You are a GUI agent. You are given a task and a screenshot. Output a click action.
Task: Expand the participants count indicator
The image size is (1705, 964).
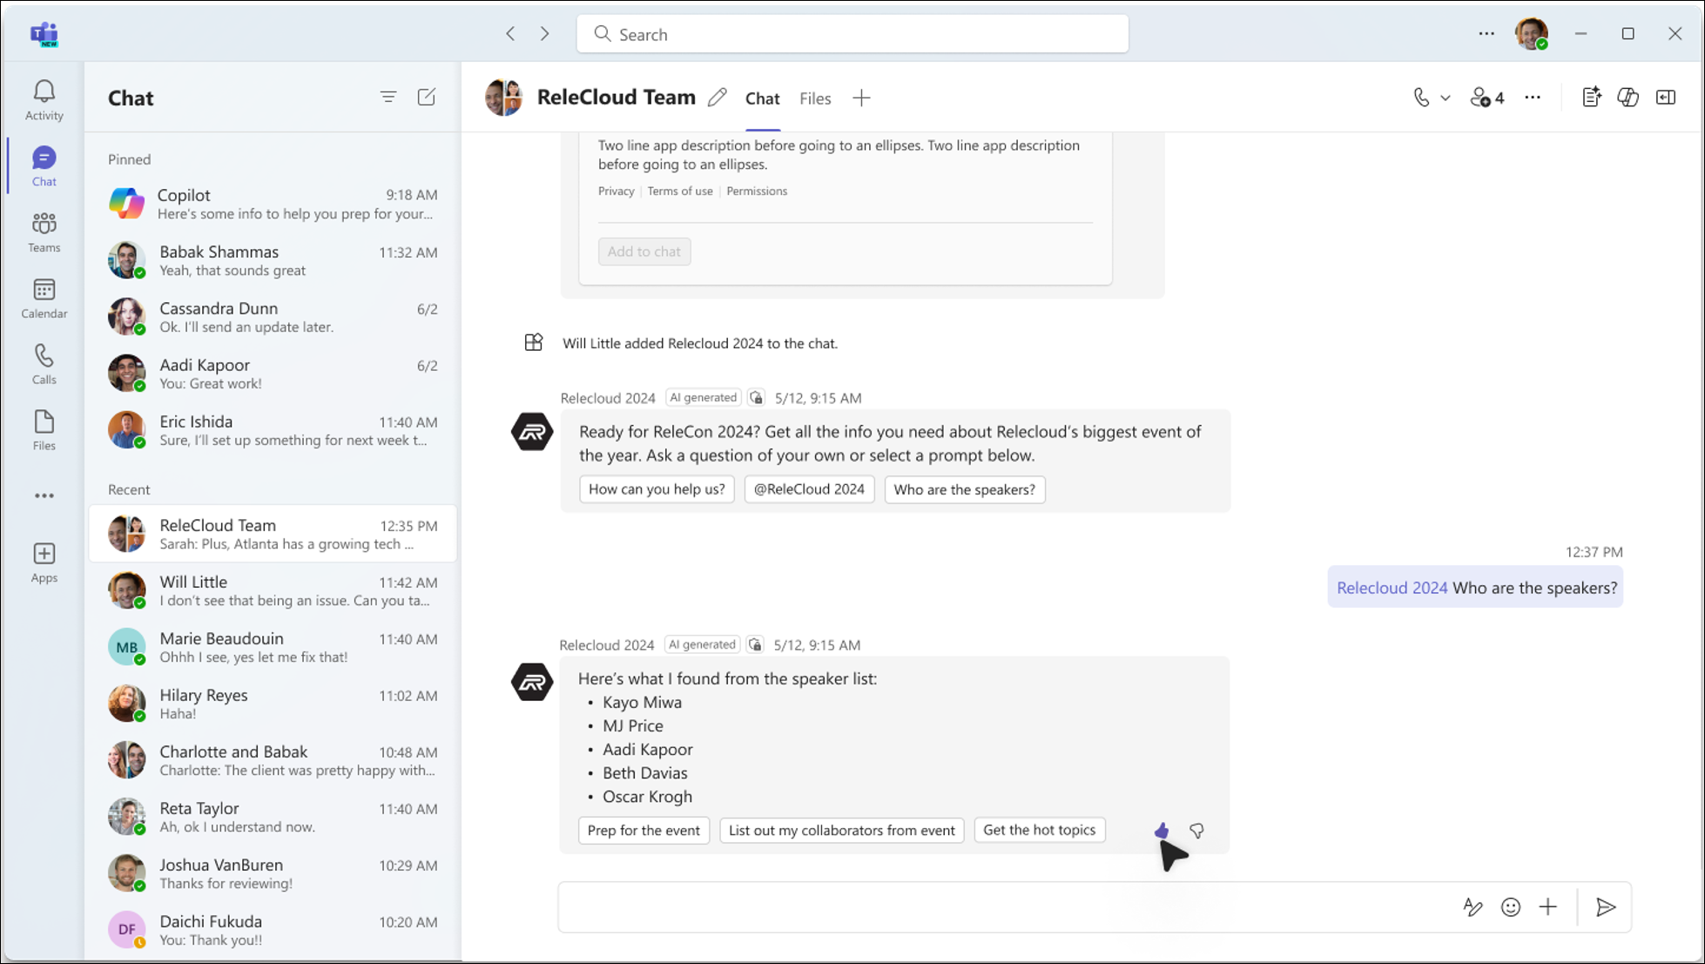click(1487, 98)
